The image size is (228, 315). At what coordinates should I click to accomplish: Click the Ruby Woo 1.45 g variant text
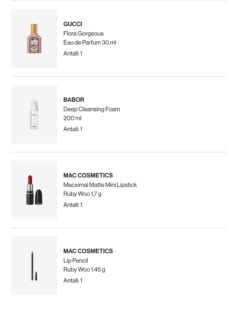coord(84,269)
